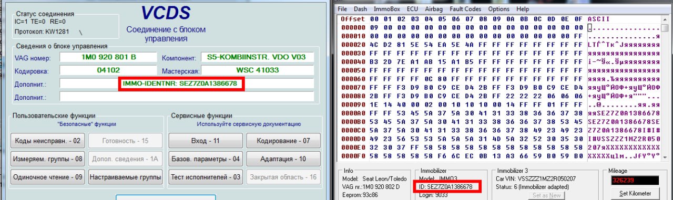Click the VAG номер field 1M0 920 801 B
Image resolution: width=673 pixels, height=200 pixels.
108,57
